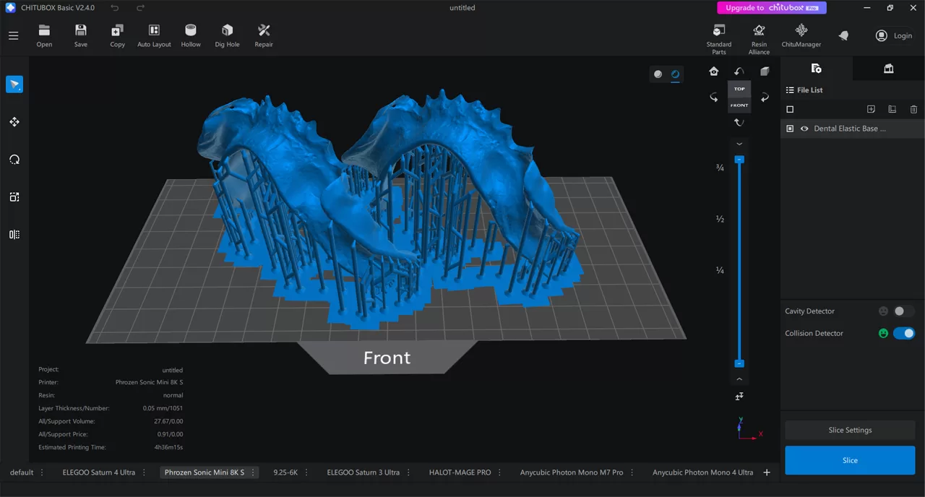Hide the Dental Elastic Base model

[804, 129]
